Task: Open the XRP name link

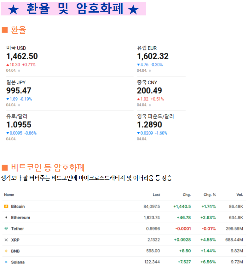Action: [15, 240]
